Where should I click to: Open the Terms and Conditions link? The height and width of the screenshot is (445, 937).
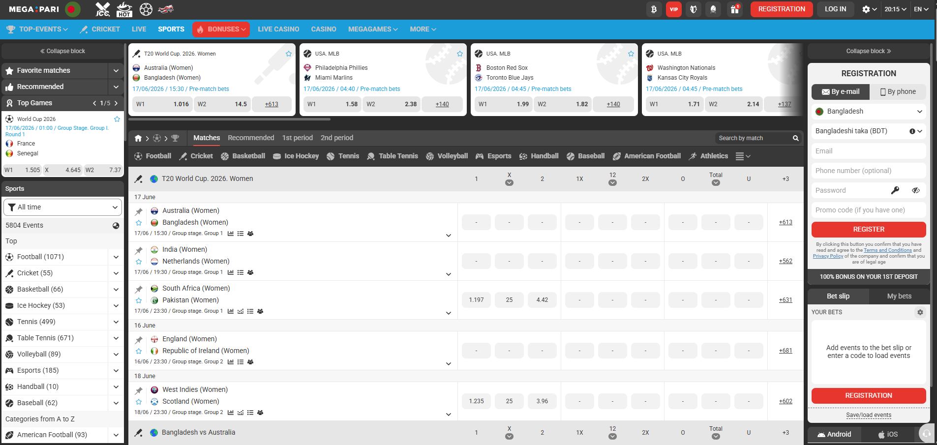[888, 250]
